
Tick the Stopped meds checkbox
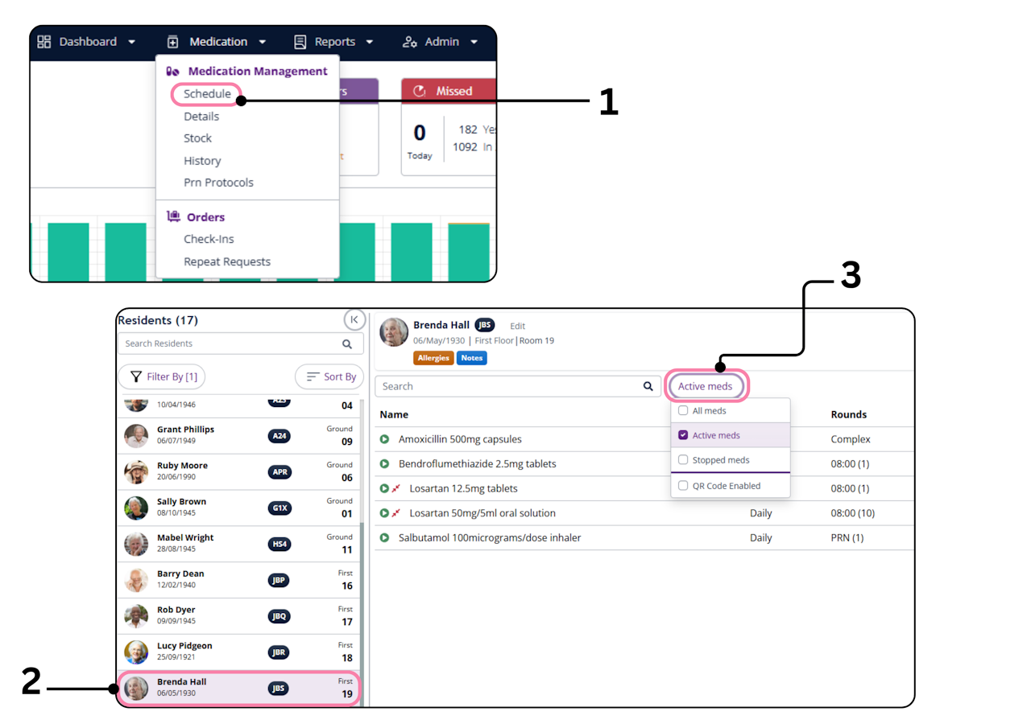click(x=683, y=460)
